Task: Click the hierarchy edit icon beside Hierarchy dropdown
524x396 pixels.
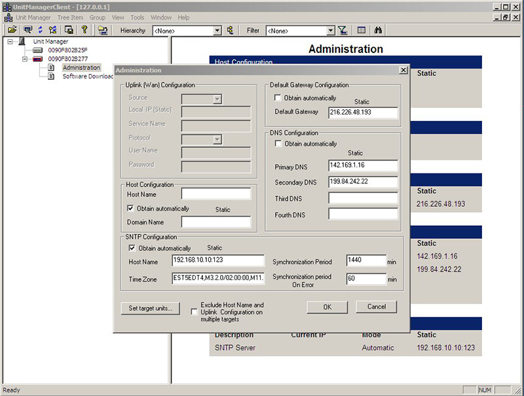Action: click(x=230, y=30)
